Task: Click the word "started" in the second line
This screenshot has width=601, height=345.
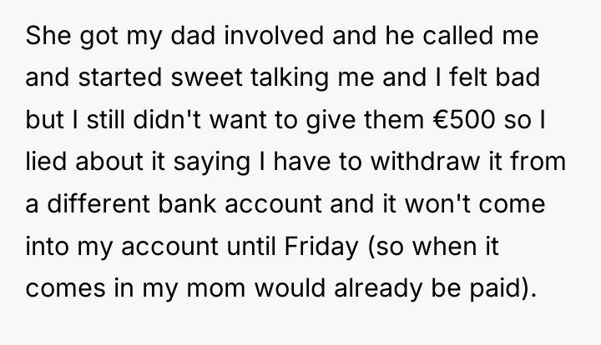Action: (120, 77)
